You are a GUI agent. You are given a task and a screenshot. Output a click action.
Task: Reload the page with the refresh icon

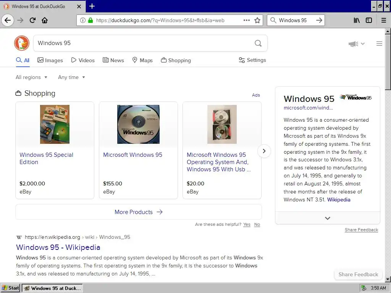point(32,20)
